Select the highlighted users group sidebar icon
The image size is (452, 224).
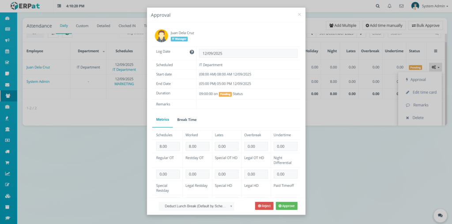(8, 96)
